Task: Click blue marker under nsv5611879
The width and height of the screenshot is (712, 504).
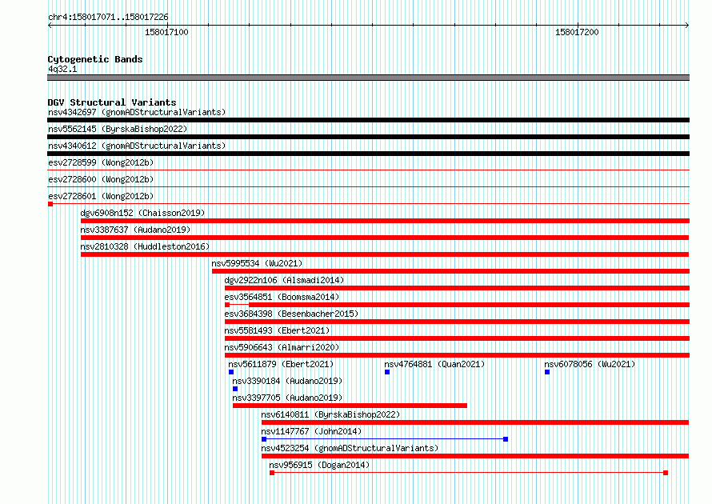Action: coord(231,372)
